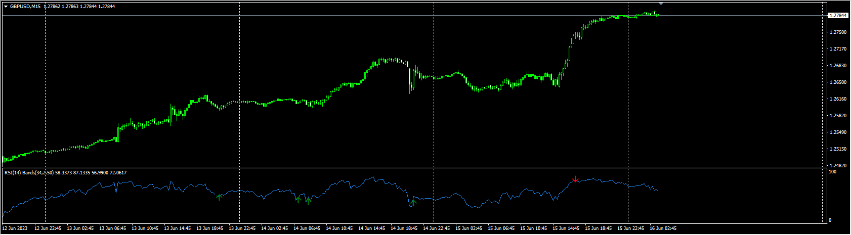Click the 15 Jun 22:45 time label
Screen dimensions: 851x235
tap(630, 228)
